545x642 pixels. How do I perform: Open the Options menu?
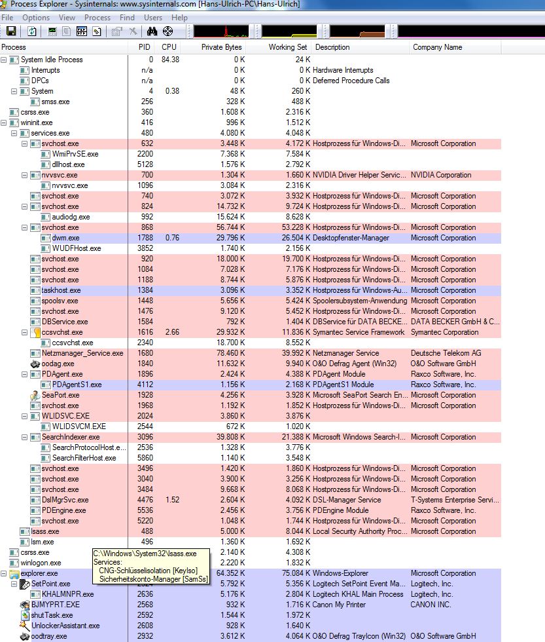36,18
